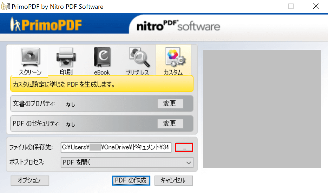Open the オプション button
328x193 pixels.
(30, 180)
